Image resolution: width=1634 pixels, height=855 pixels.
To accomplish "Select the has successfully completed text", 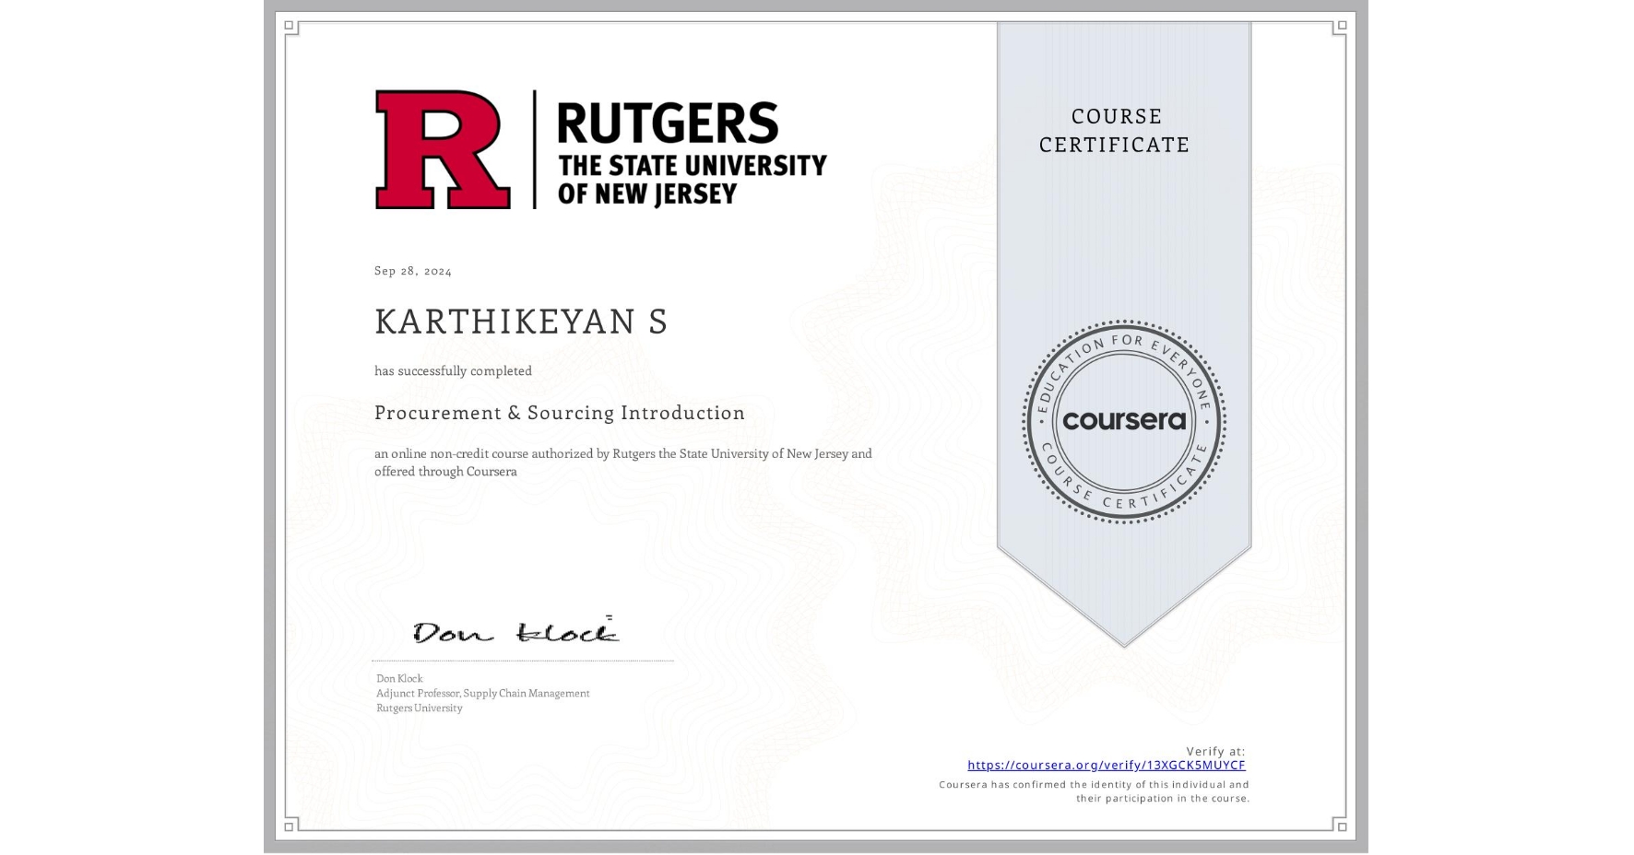I will coord(453,370).
